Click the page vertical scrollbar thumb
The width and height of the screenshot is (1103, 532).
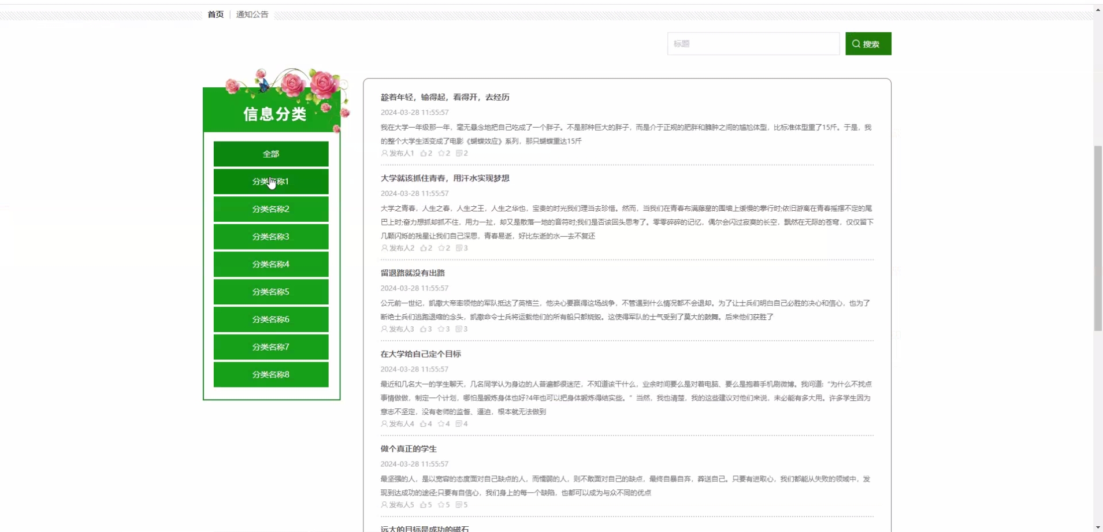coord(1098,238)
